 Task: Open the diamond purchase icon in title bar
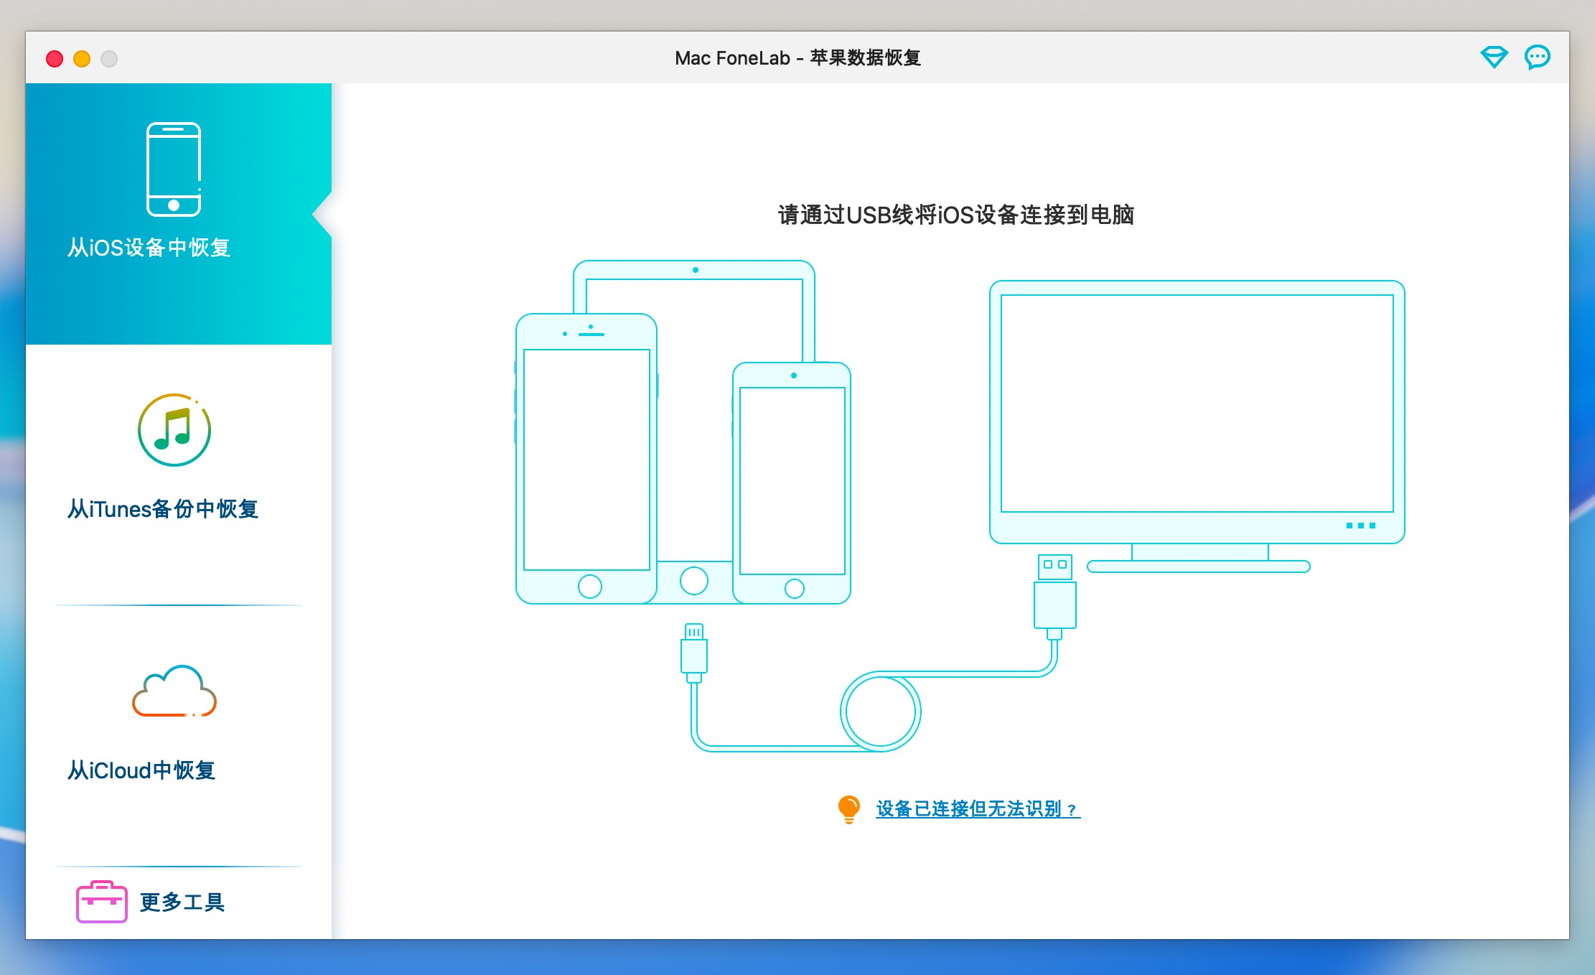tap(1494, 57)
